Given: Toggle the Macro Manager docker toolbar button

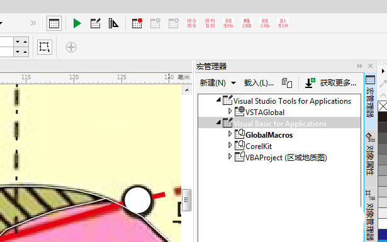Looking at the screenshot, I should pos(54,23).
